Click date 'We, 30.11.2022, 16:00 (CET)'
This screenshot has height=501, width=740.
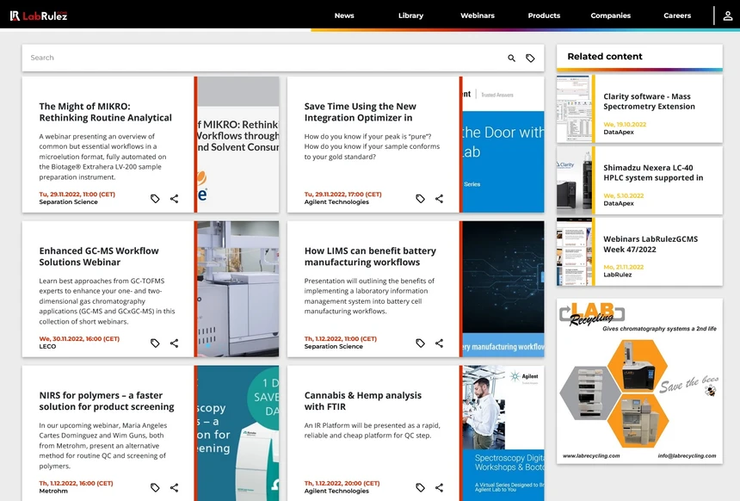pos(79,338)
